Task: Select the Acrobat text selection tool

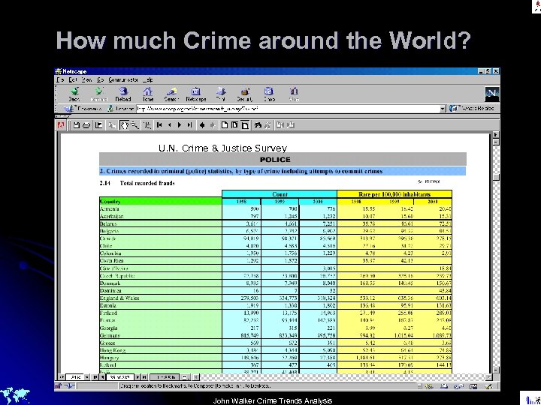Action: 147,125
